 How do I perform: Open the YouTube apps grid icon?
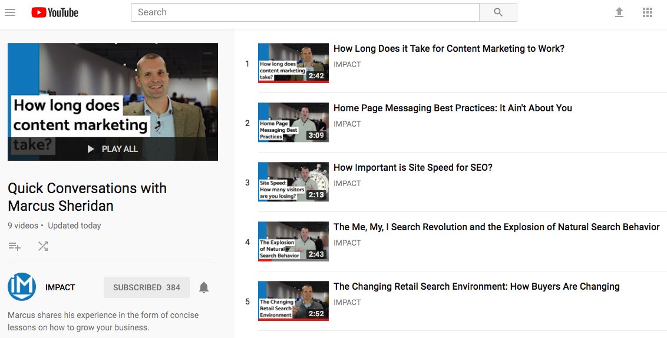click(648, 12)
